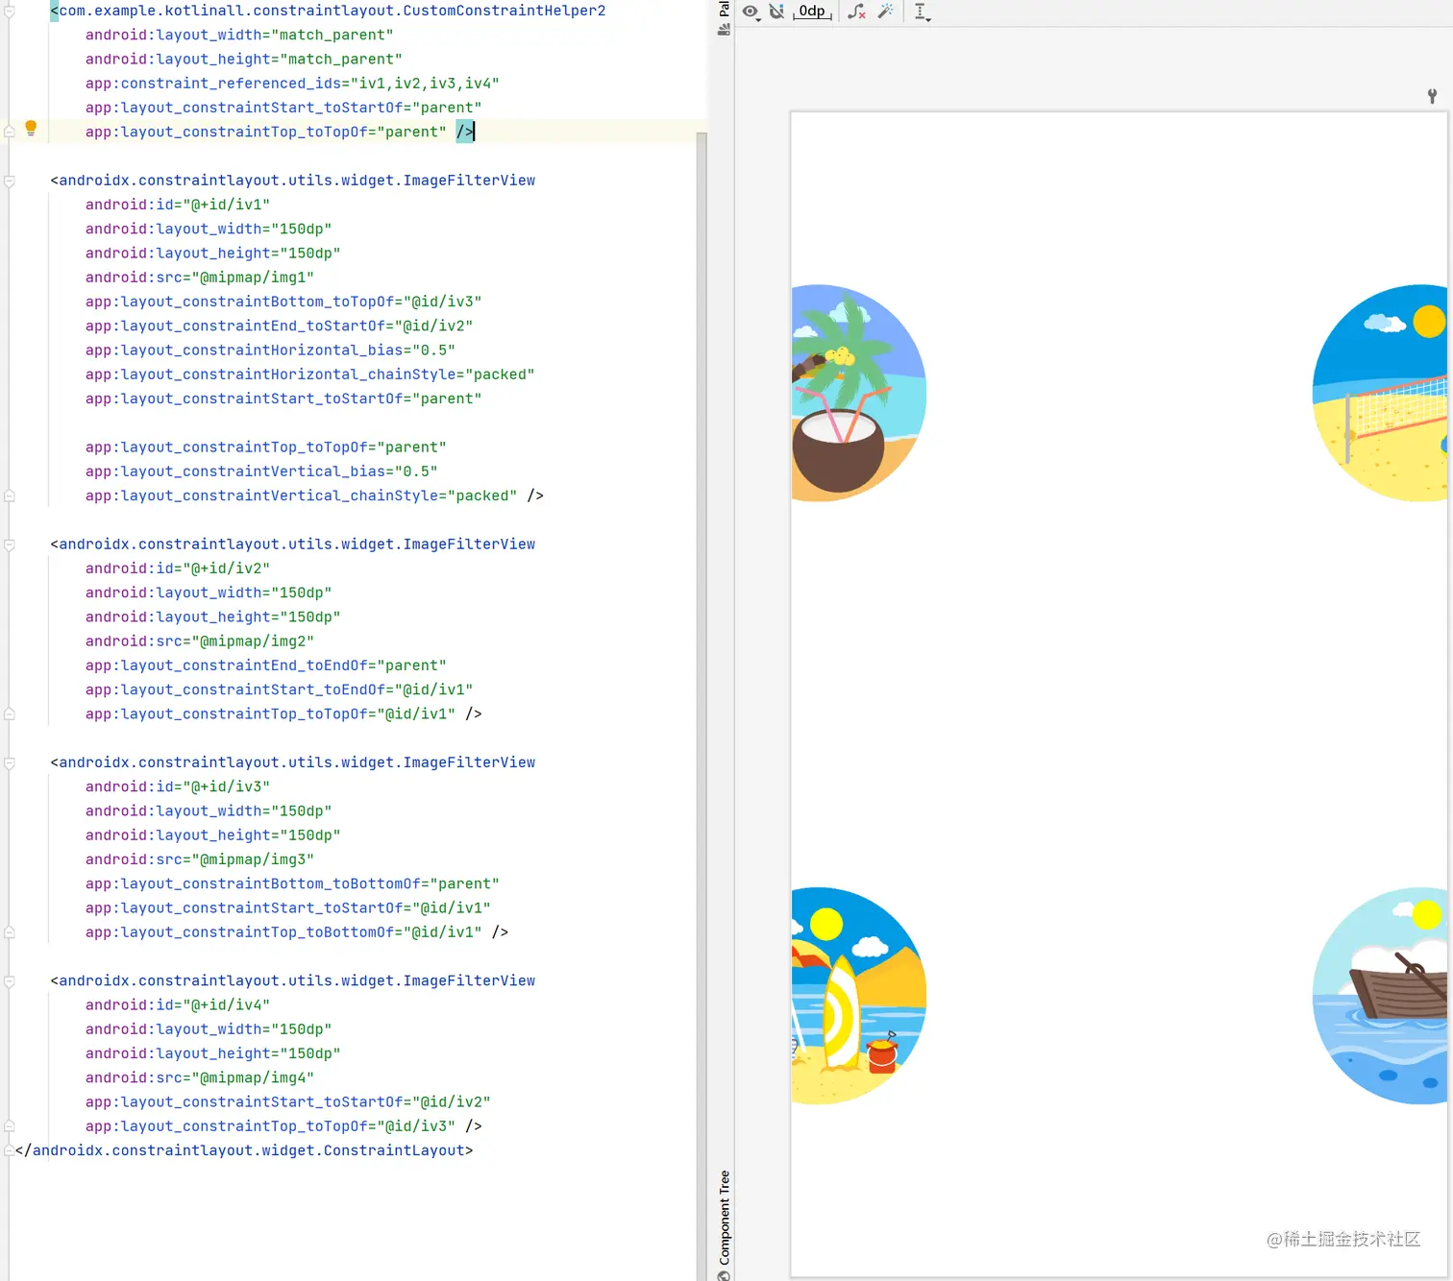Set default margins 0dp button
1453x1281 pixels.
point(812,12)
